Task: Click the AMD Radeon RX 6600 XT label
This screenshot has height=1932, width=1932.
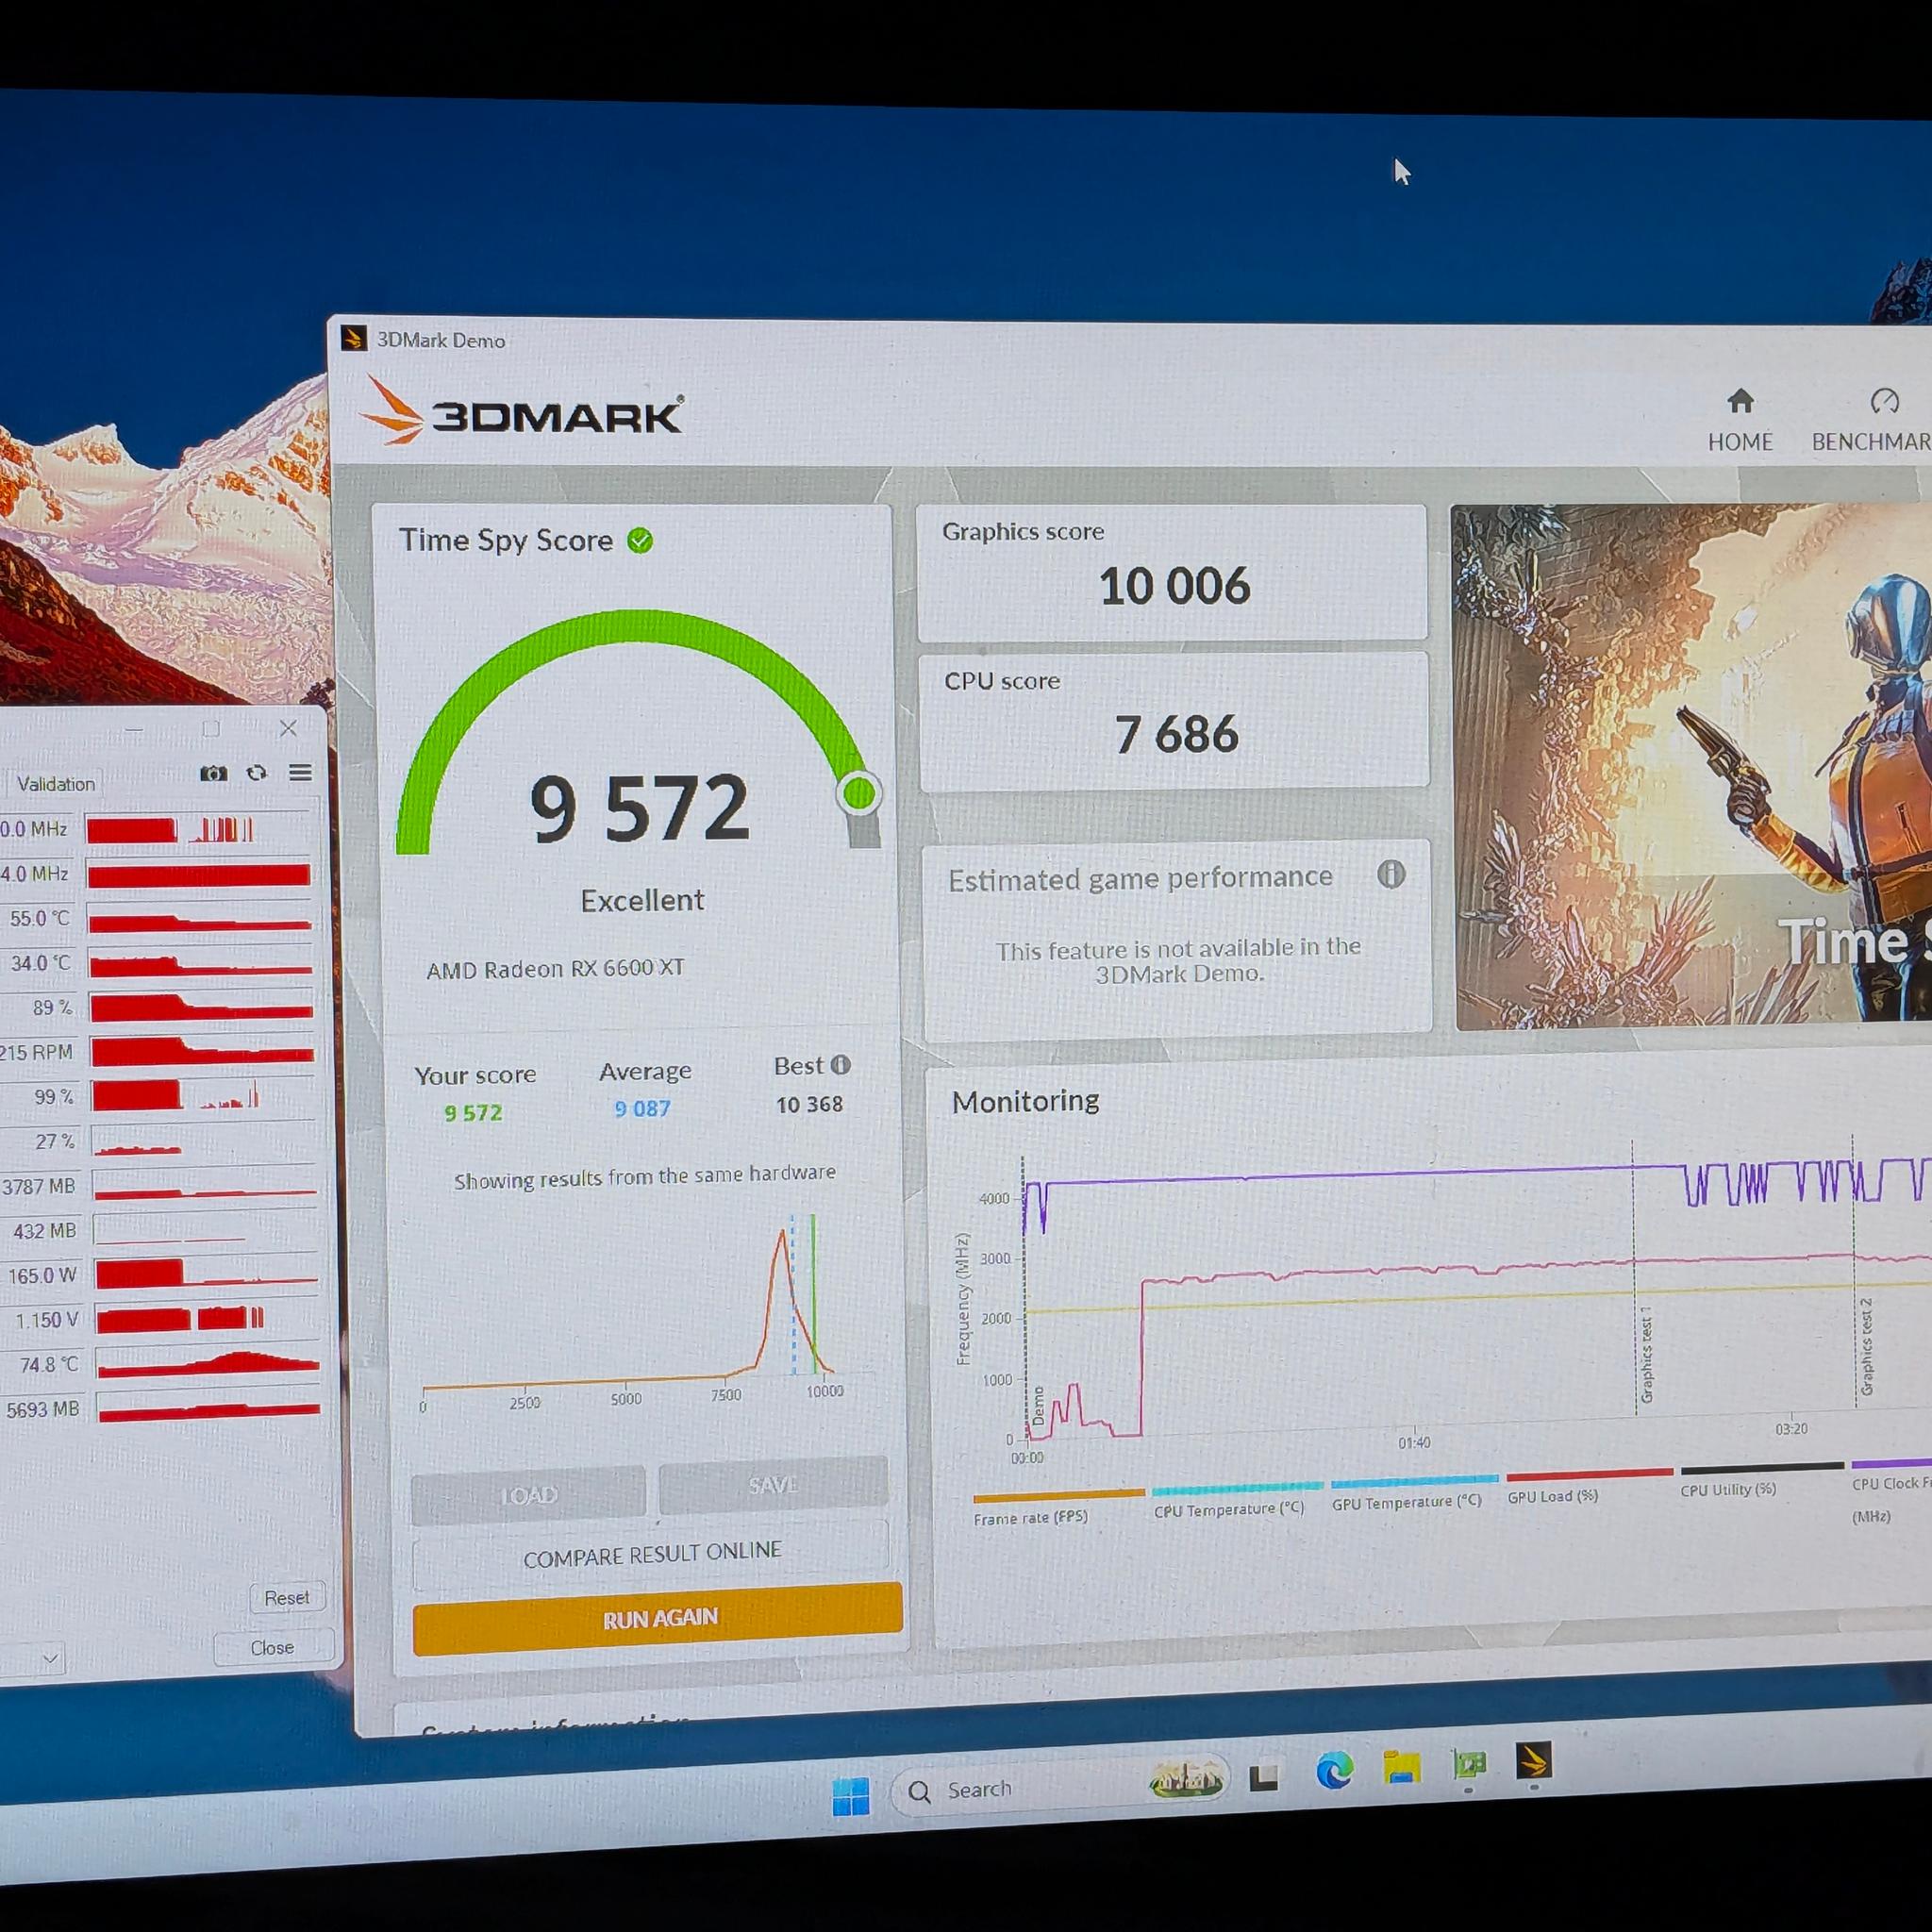Action: pos(555,968)
